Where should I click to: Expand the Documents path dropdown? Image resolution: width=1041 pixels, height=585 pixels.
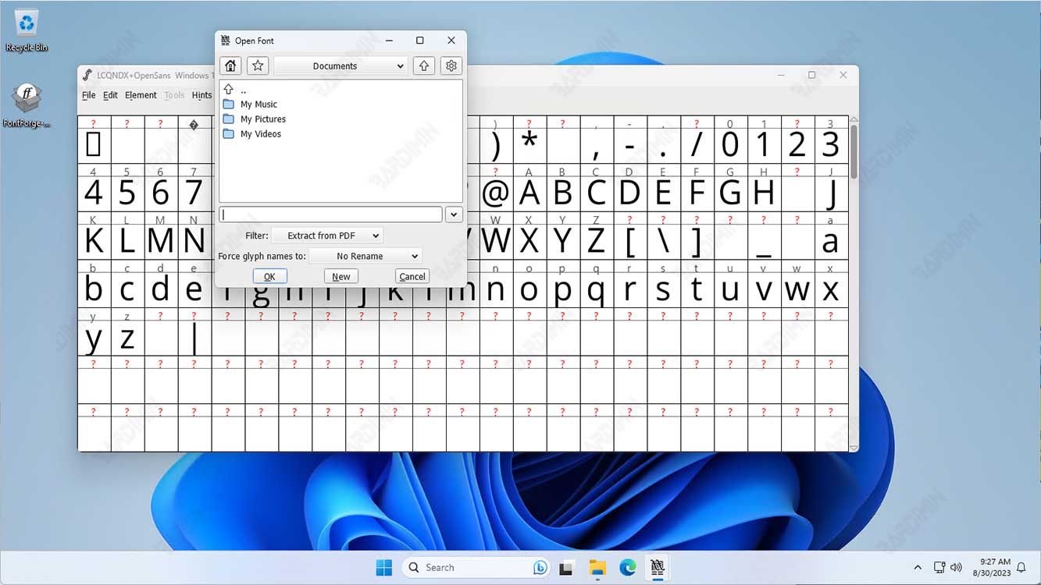[340, 66]
